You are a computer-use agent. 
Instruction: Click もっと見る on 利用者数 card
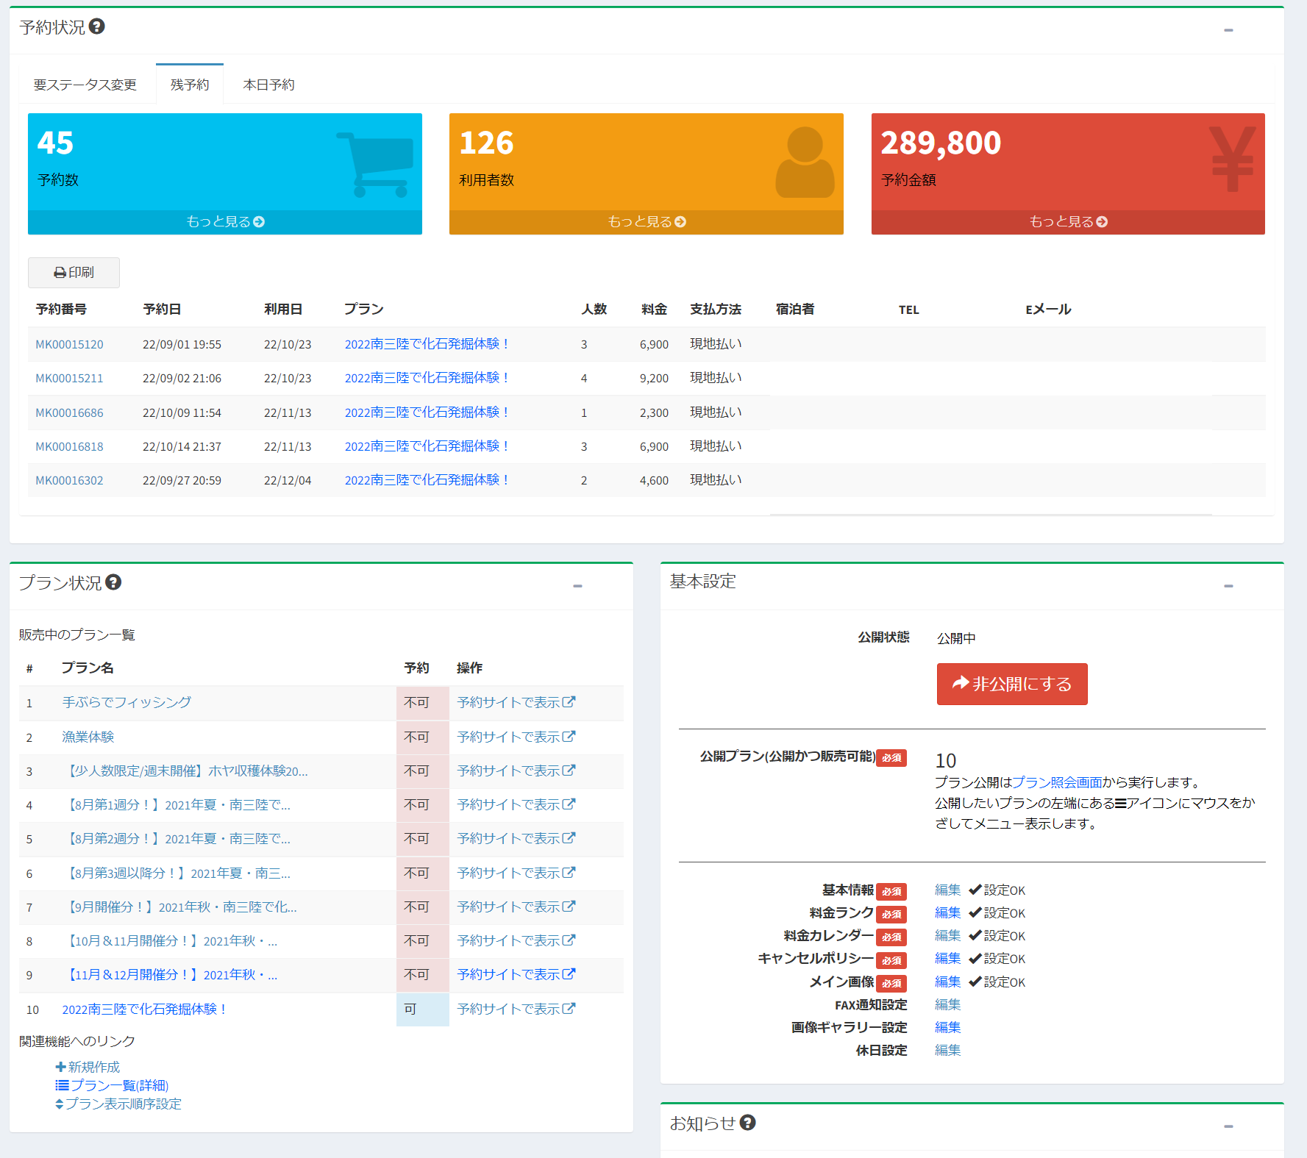pyautogui.click(x=647, y=222)
